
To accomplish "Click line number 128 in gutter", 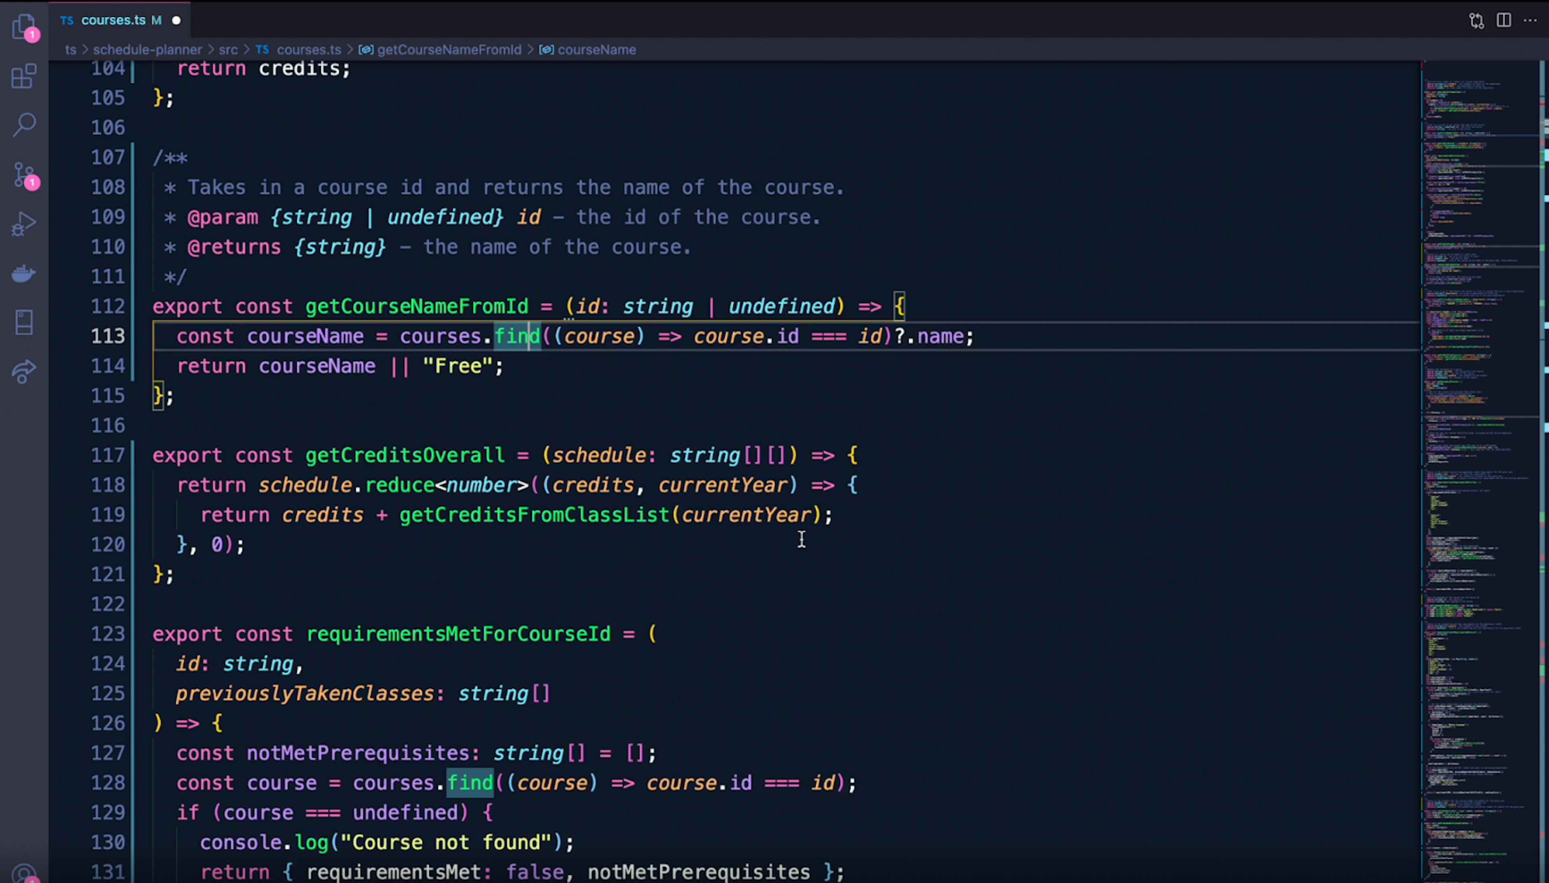I will [108, 783].
